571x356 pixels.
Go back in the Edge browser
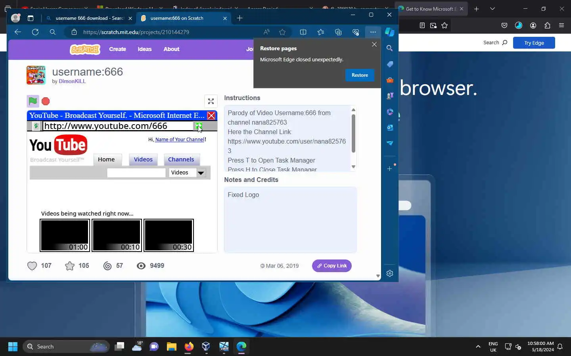click(x=17, y=32)
